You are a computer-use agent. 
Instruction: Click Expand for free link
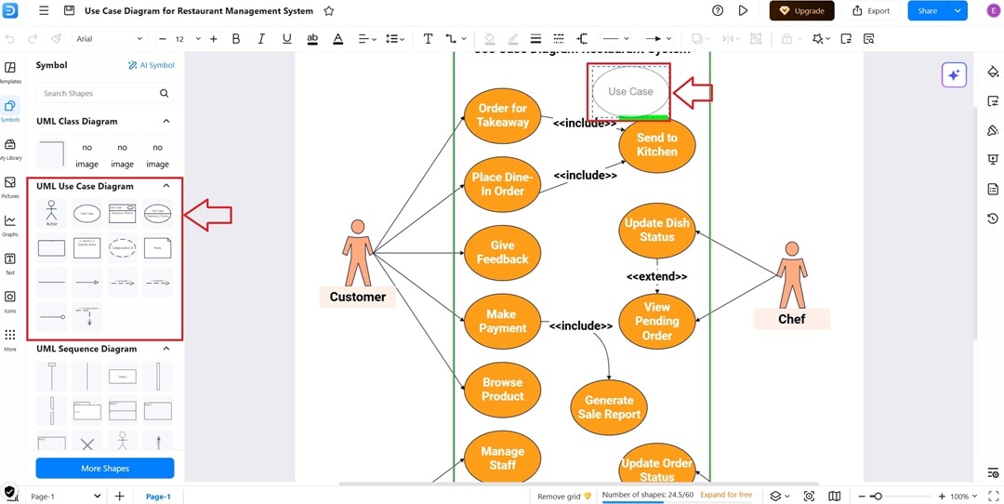726,495
